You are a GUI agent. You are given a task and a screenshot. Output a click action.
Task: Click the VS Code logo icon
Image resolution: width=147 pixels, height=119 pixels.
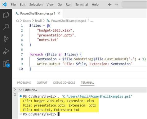click(x=5, y=4)
